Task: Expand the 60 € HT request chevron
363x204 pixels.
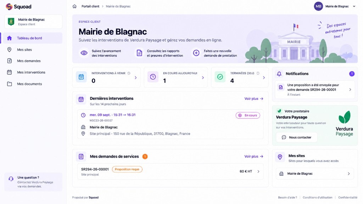Action: pyautogui.click(x=258, y=171)
